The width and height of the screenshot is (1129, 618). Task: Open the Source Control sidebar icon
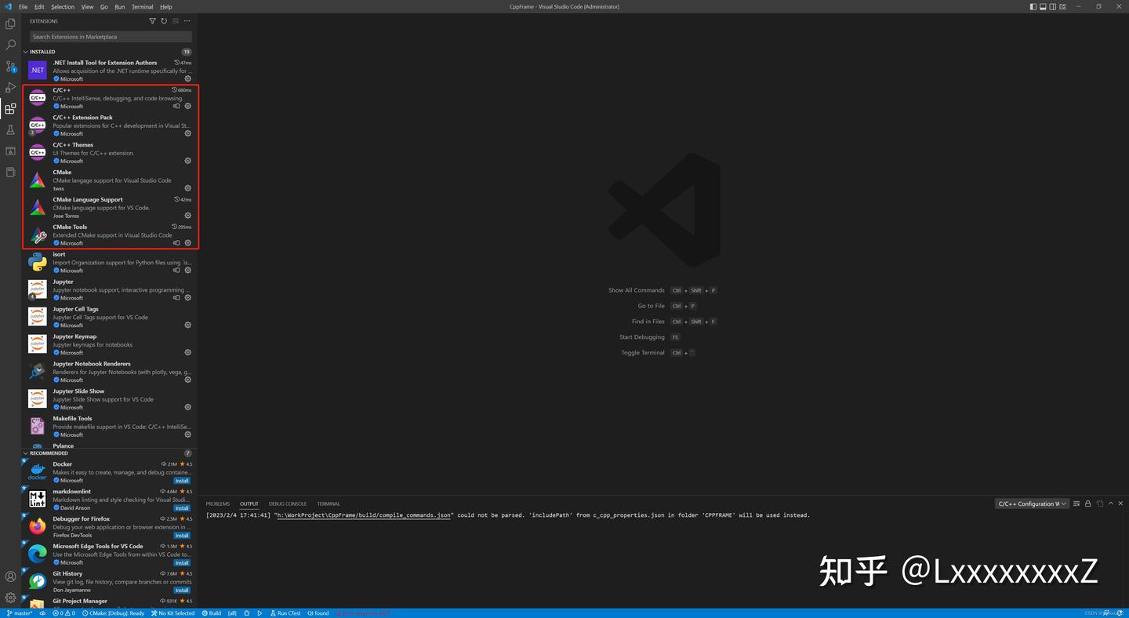[x=11, y=67]
